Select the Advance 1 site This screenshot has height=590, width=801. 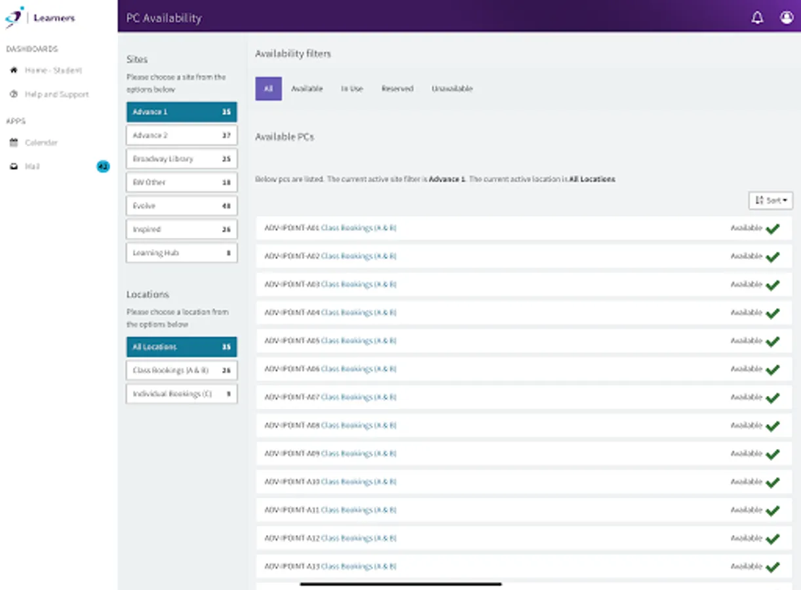point(182,112)
